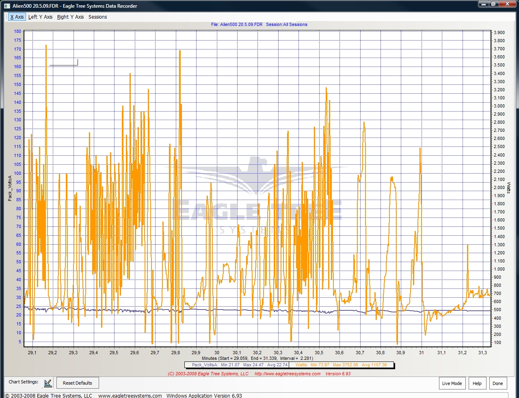Click the Eagle Tree app icon in title bar
This screenshot has height=398, width=519.
click(x=6, y=6)
